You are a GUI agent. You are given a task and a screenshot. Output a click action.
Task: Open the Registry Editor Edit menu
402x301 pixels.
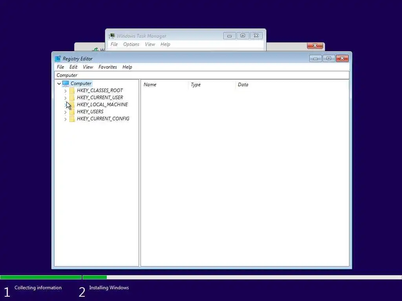tap(73, 67)
